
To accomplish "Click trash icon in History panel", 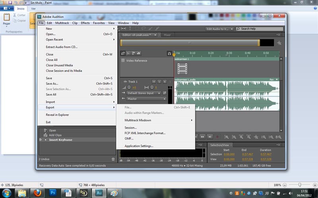I will coord(113,159).
